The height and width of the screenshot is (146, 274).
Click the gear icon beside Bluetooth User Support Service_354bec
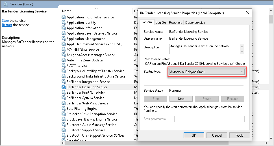64,136
